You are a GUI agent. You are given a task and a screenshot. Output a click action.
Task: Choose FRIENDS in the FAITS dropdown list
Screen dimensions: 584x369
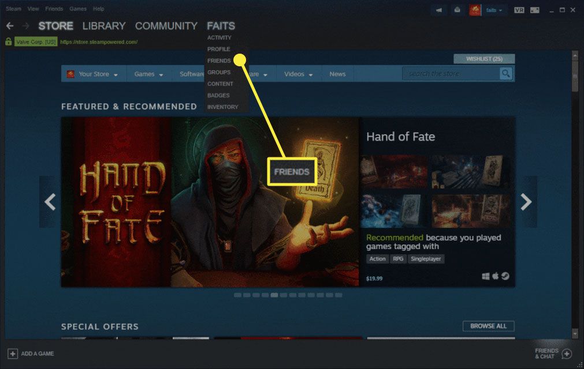click(219, 61)
